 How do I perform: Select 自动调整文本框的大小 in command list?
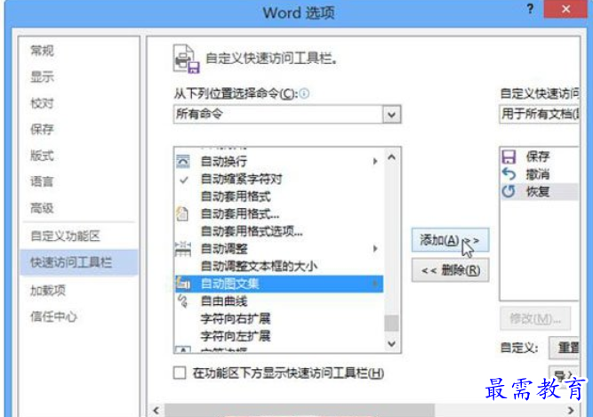tap(279, 266)
